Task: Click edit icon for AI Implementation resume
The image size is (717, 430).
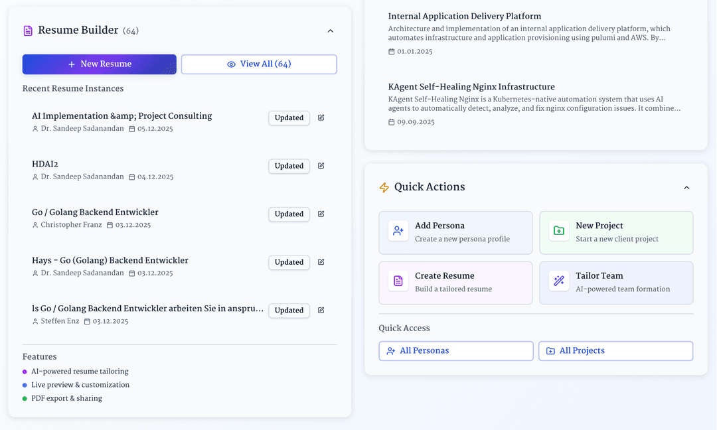Action: (x=321, y=117)
